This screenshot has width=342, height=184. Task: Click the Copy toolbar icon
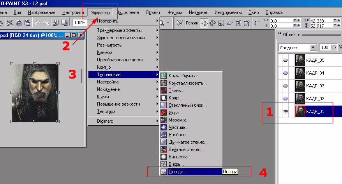19,23
